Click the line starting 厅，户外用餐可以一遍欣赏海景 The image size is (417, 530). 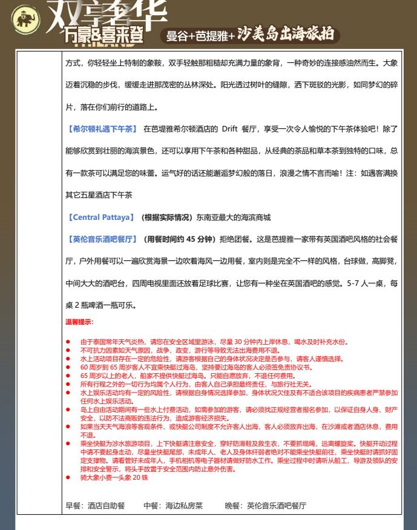click(232, 261)
